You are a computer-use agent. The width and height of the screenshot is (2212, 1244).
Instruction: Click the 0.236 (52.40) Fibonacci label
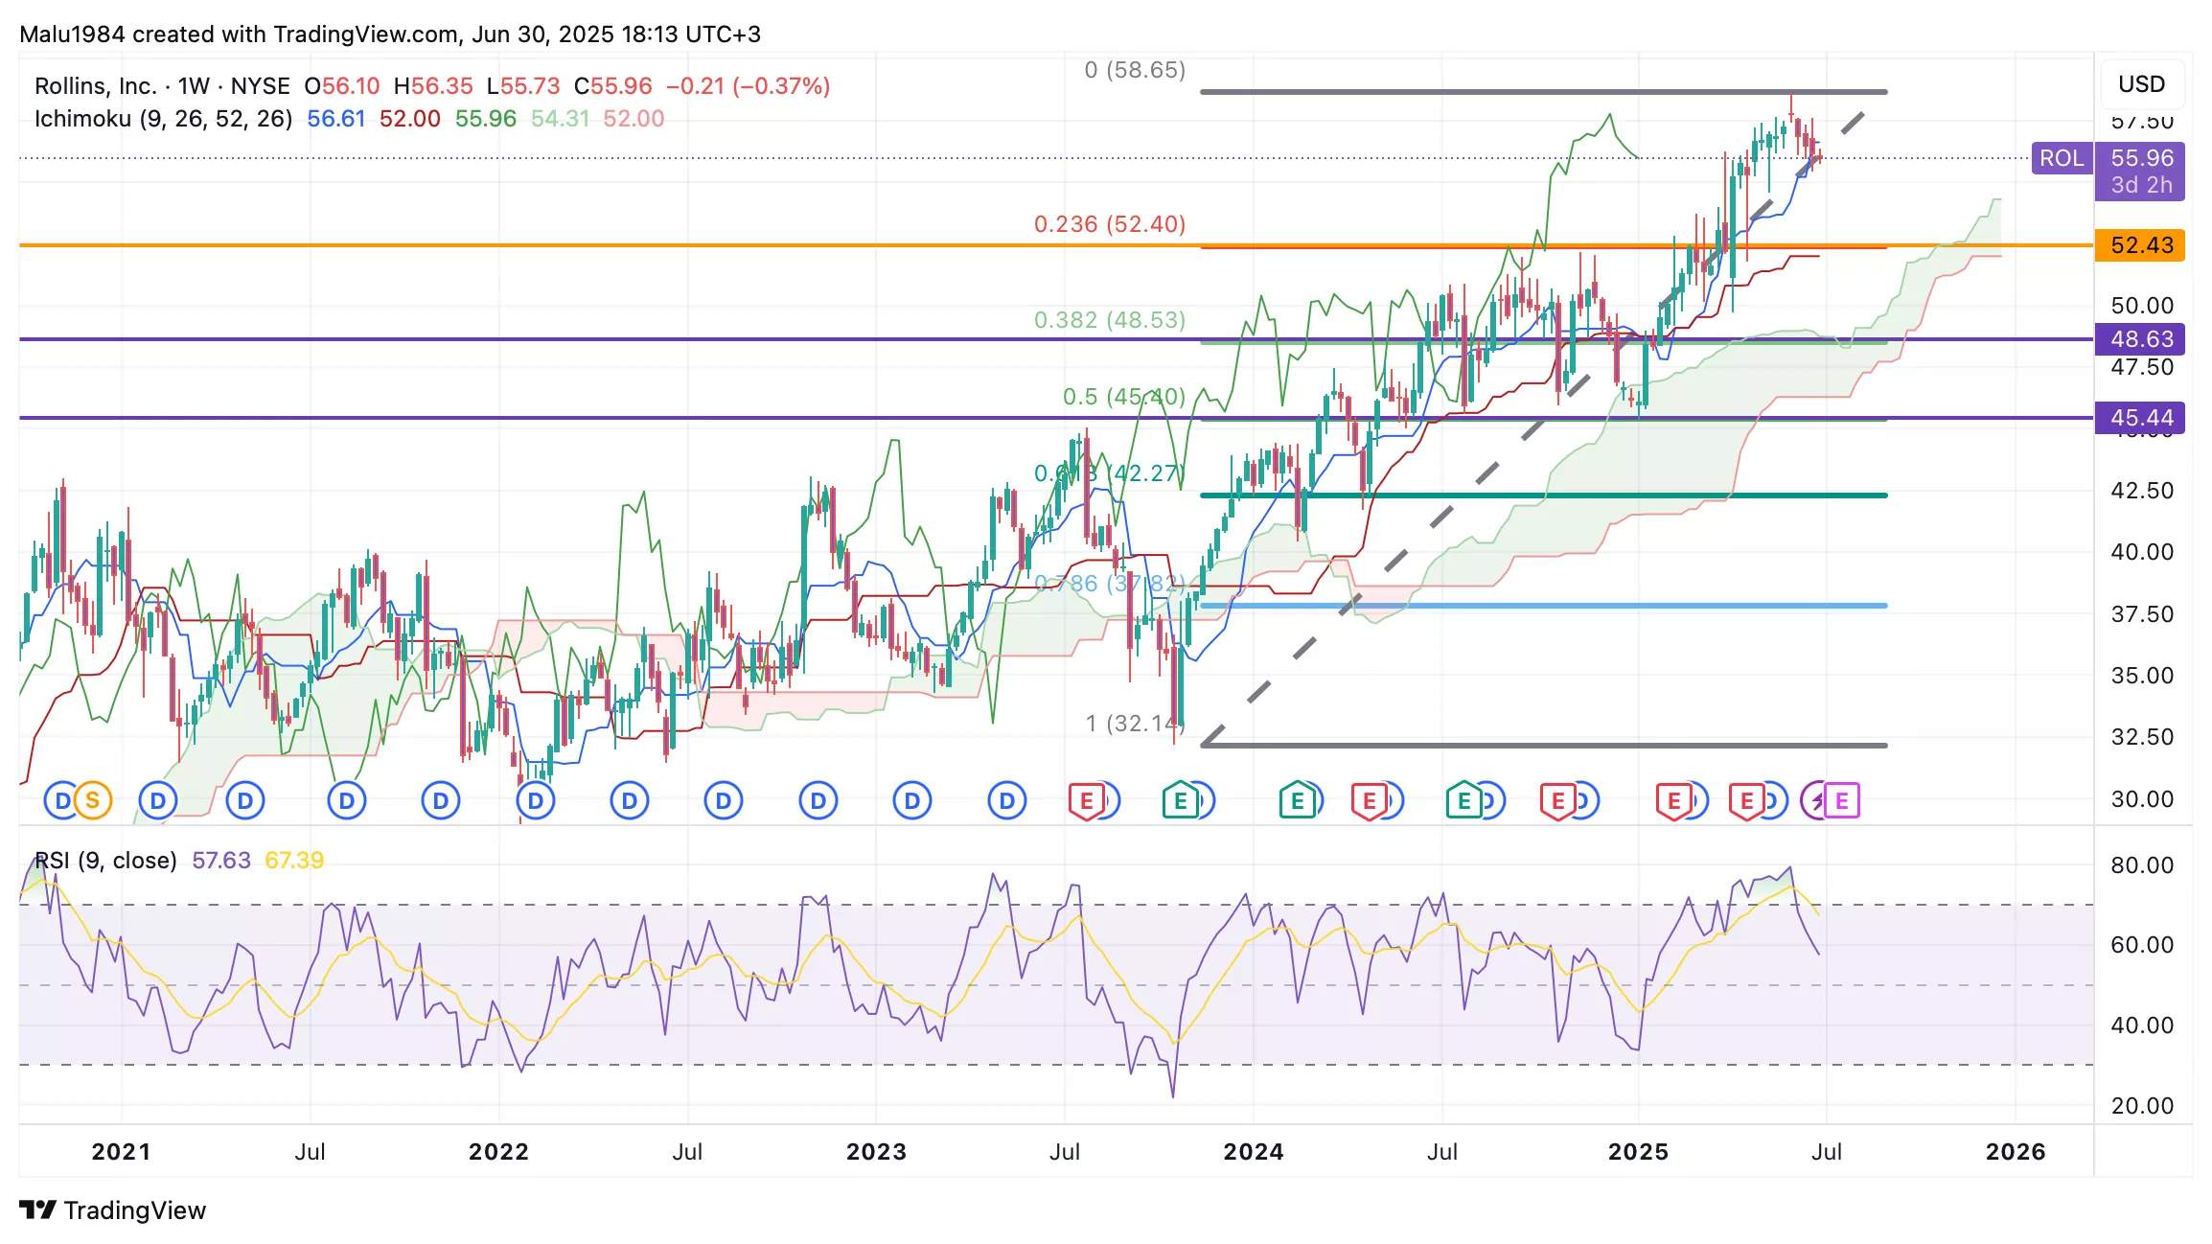point(1109,224)
